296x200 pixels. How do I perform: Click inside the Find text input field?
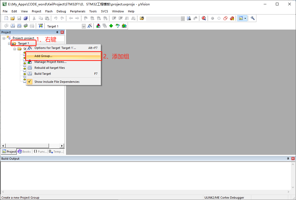(x=163, y=19)
